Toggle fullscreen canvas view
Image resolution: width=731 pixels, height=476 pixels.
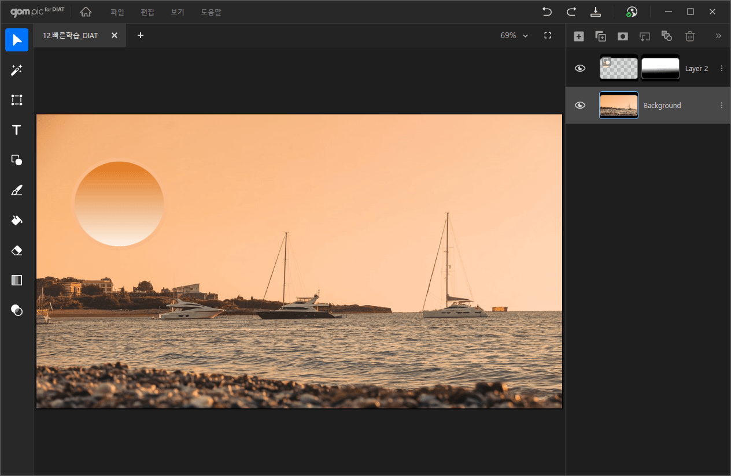coord(548,35)
